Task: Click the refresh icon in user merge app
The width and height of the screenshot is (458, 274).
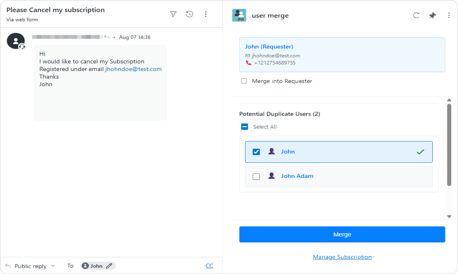Action: coord(416,15)
